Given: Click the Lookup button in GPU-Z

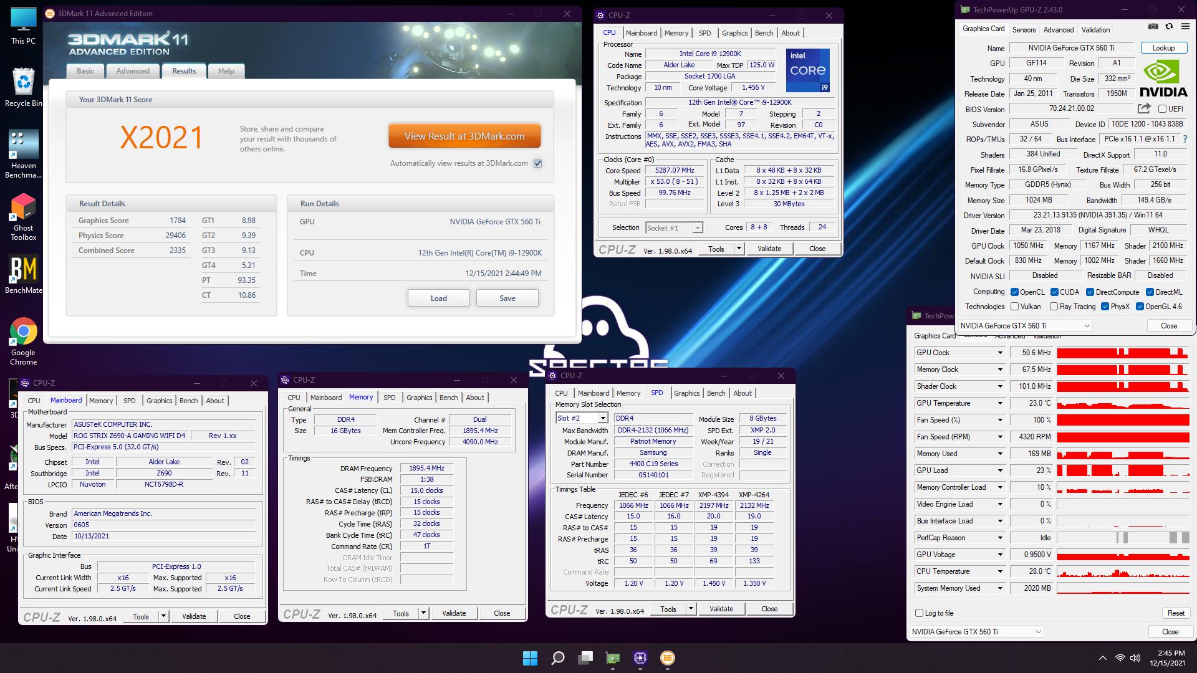Looking at the screenshot, I should pyautogui.click(x=1163, y=48).
